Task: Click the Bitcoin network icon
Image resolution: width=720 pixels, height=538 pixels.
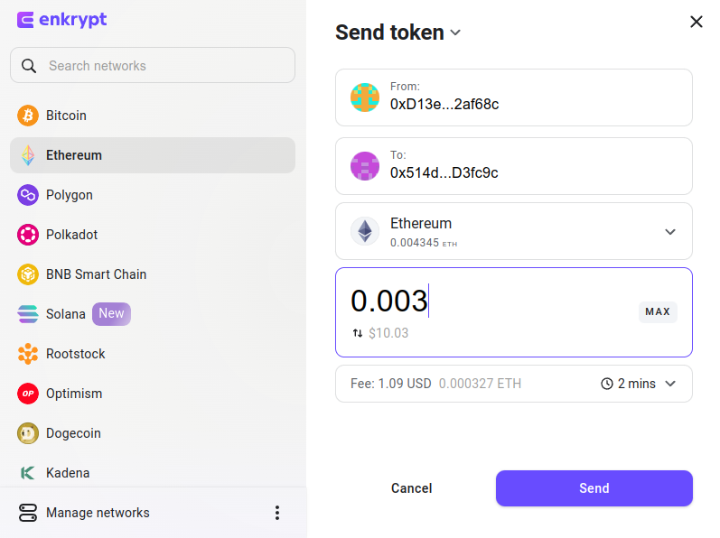Action: coord(28,116)
